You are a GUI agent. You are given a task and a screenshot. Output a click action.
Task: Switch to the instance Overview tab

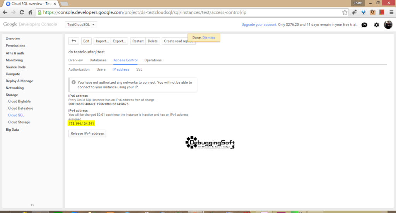[x=75, y=60]
